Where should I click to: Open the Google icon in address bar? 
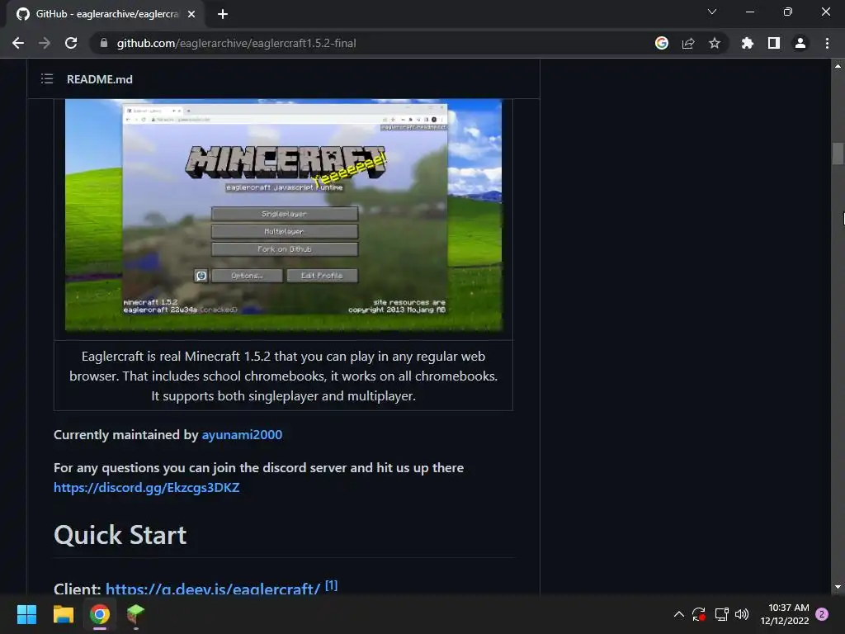coord(662,43)
